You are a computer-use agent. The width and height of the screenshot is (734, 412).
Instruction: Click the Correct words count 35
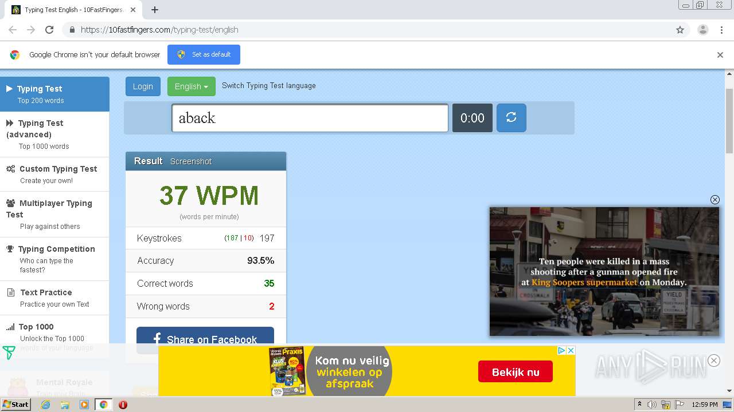tap(269, 283)
